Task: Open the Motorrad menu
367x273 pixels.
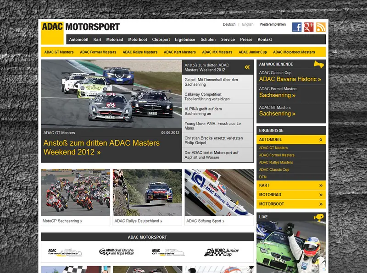Action: (x=114, y=39)
